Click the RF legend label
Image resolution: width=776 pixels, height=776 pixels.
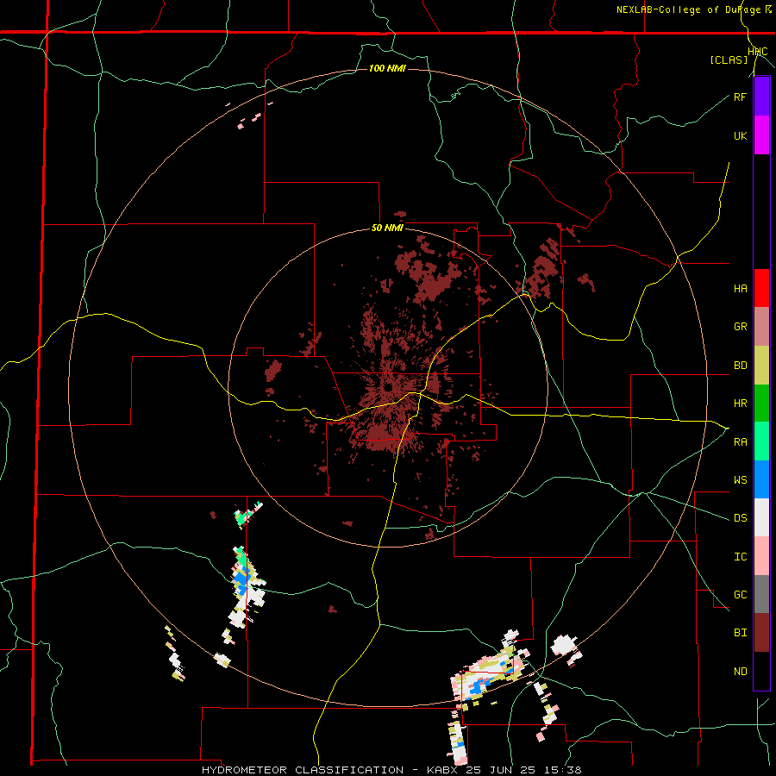click(x=741, y=97)
